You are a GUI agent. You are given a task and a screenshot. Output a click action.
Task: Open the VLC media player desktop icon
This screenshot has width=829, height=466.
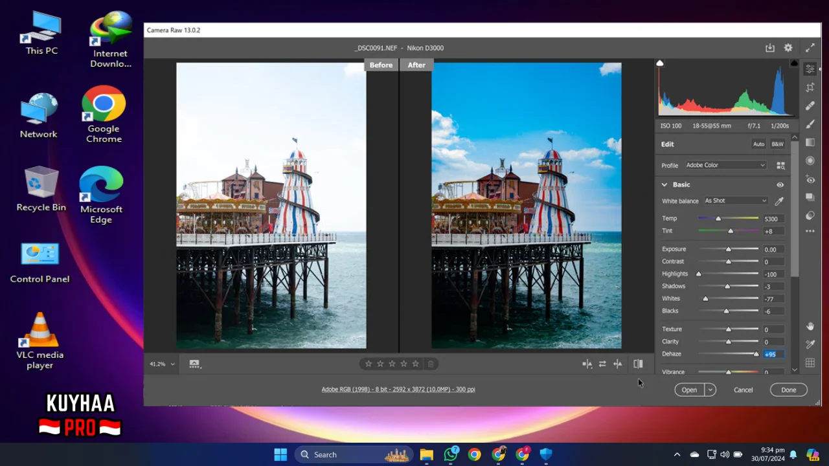click(x=40, y=342)
